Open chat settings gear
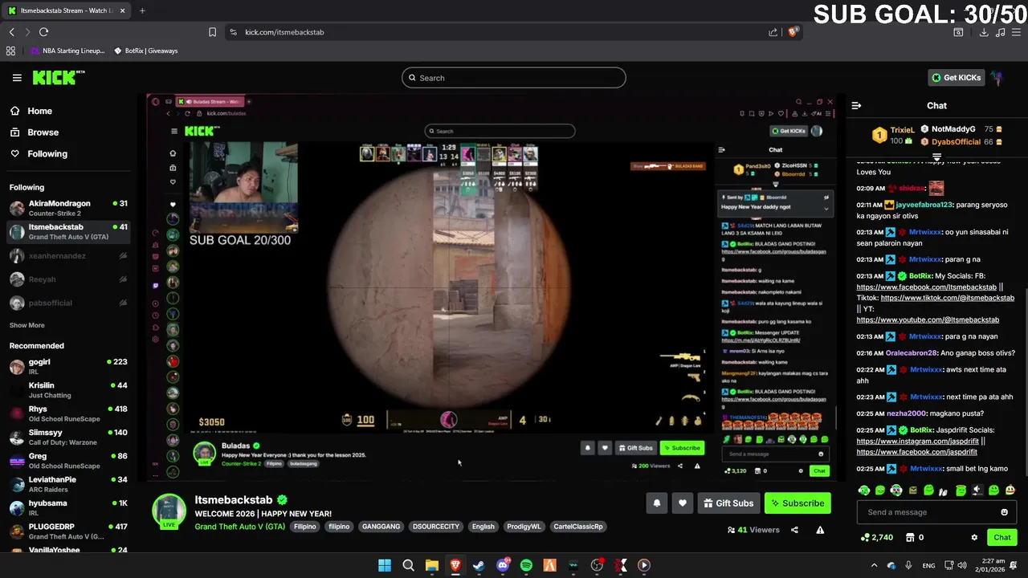1028x578 pixels. 974,538
